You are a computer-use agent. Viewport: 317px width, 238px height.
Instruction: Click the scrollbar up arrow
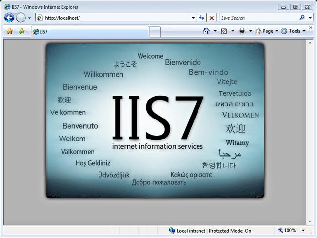[x=310, y=43]
